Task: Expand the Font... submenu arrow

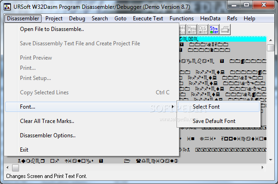Action: coord(173,107)
